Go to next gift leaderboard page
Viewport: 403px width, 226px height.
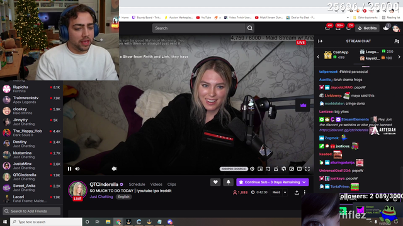399,56
